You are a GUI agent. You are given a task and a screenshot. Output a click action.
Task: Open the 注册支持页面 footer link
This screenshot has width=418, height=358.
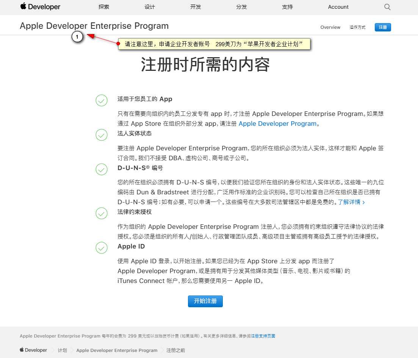point(263,336)
